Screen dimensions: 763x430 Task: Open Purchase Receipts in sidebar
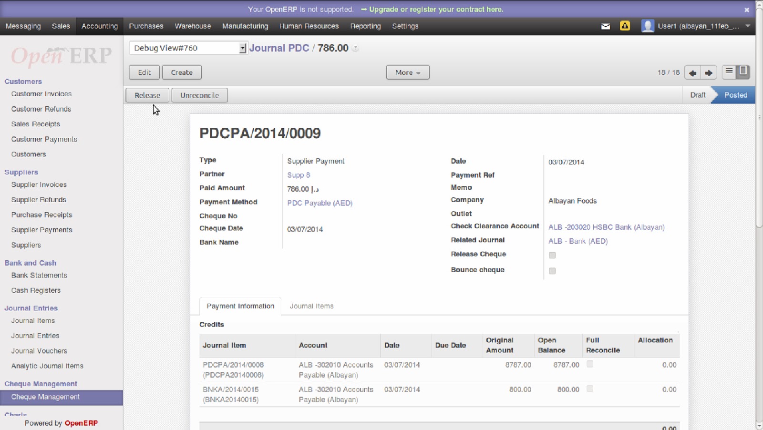click(42, 215)
